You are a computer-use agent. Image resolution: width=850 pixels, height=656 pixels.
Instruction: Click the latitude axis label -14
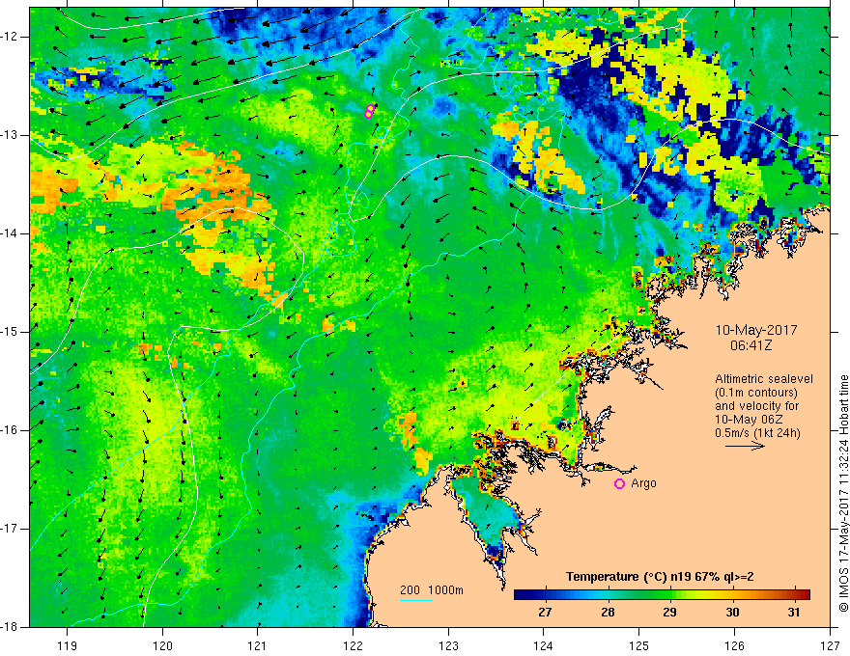coord(11,233)
